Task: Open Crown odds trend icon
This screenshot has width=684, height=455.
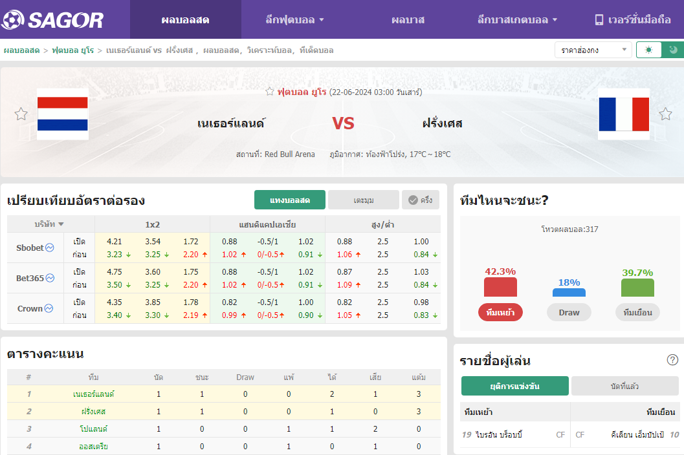Action: (49, 308)
